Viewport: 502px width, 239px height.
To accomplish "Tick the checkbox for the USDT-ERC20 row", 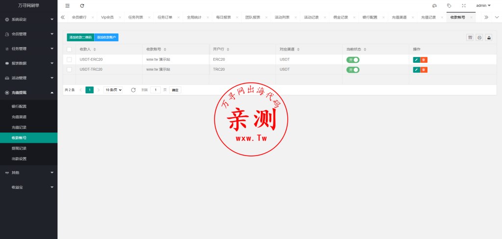I will [69, 59].
